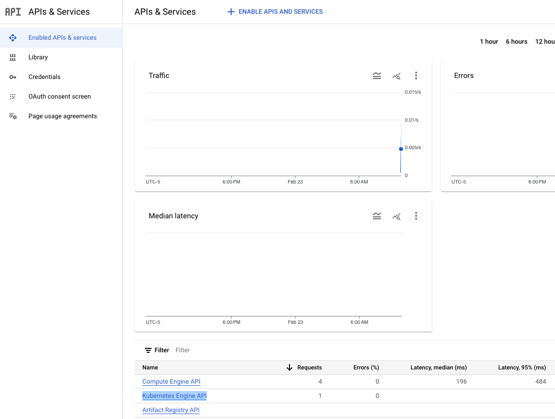Click the Enabled APIs & services icon
The image size is (555, 419).
13,37
